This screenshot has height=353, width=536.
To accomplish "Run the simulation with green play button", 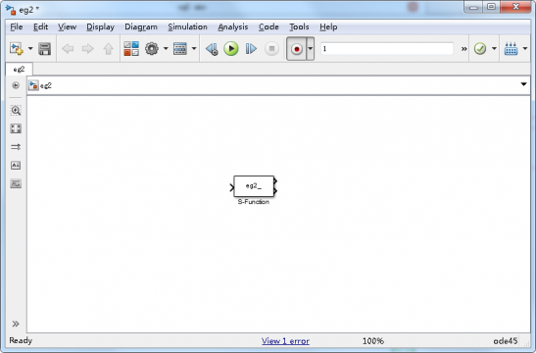I will pyautogui.click(x=231, y=49).
